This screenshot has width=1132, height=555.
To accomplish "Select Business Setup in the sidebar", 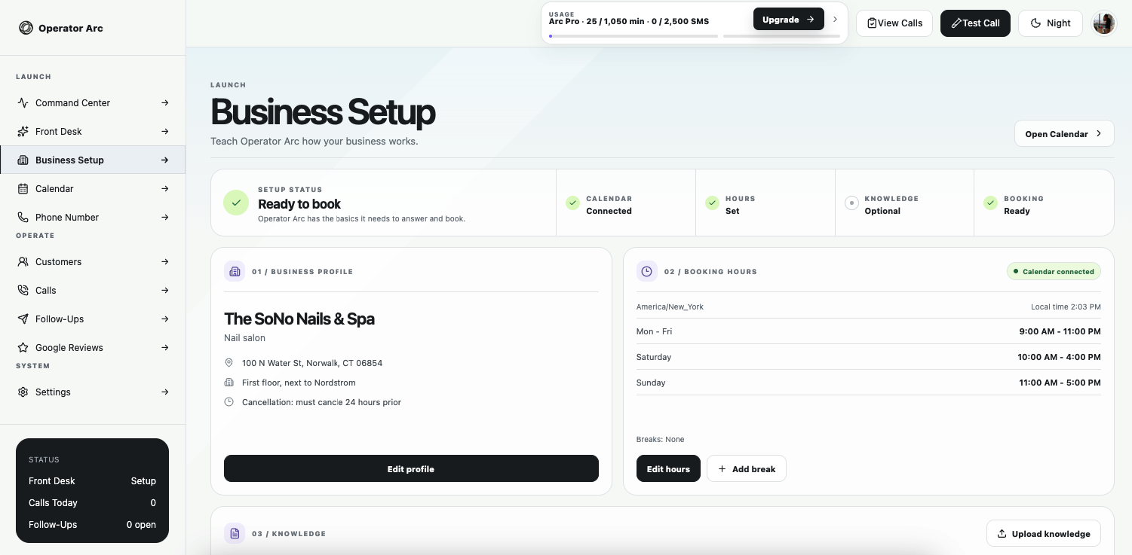I will (x=93, y=160).
